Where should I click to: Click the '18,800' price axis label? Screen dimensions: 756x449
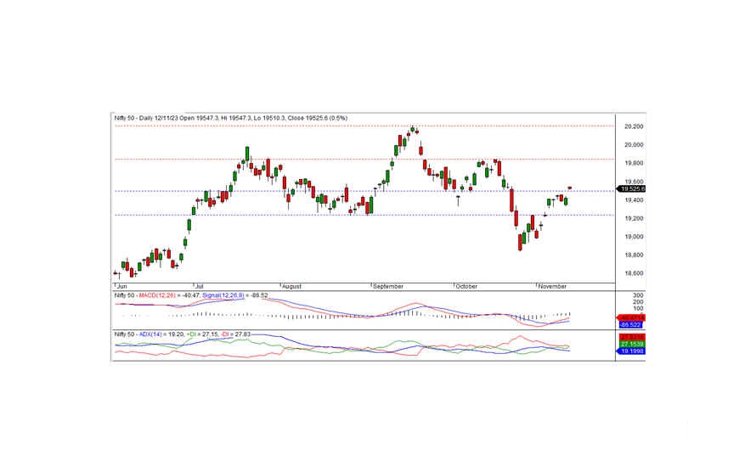pyautogui.click(x=634, y=255)
